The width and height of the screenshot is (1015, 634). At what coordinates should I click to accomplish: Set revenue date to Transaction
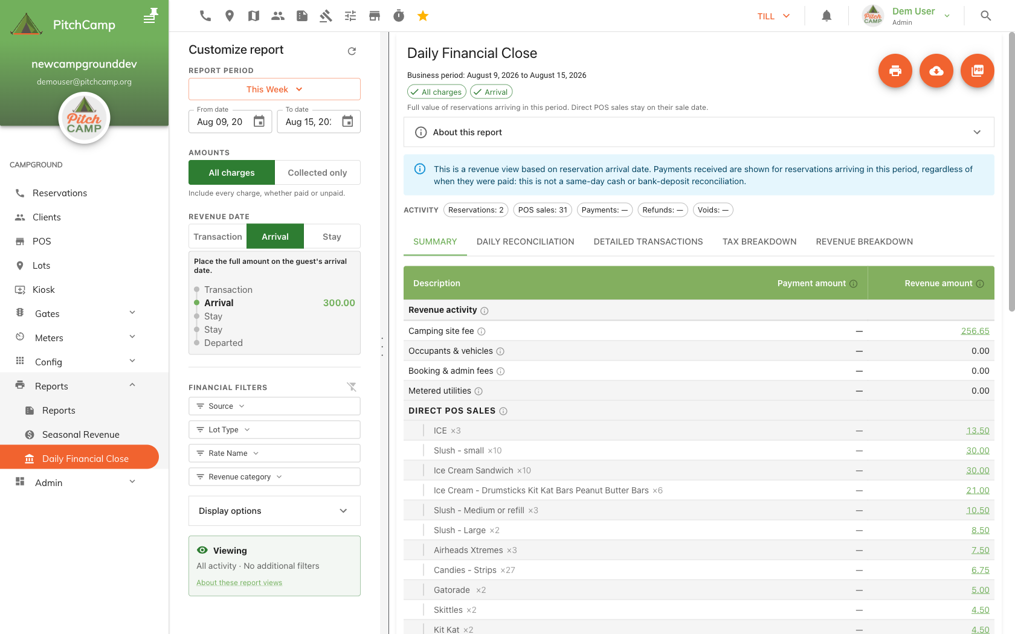coord(217,237)
